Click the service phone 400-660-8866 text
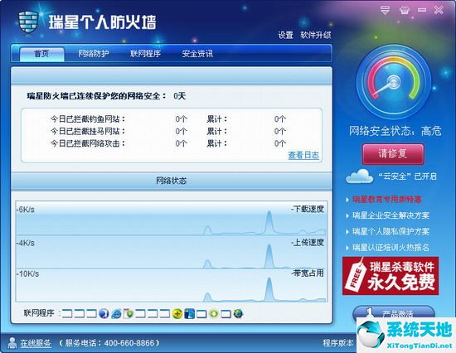 pos(109,343)
